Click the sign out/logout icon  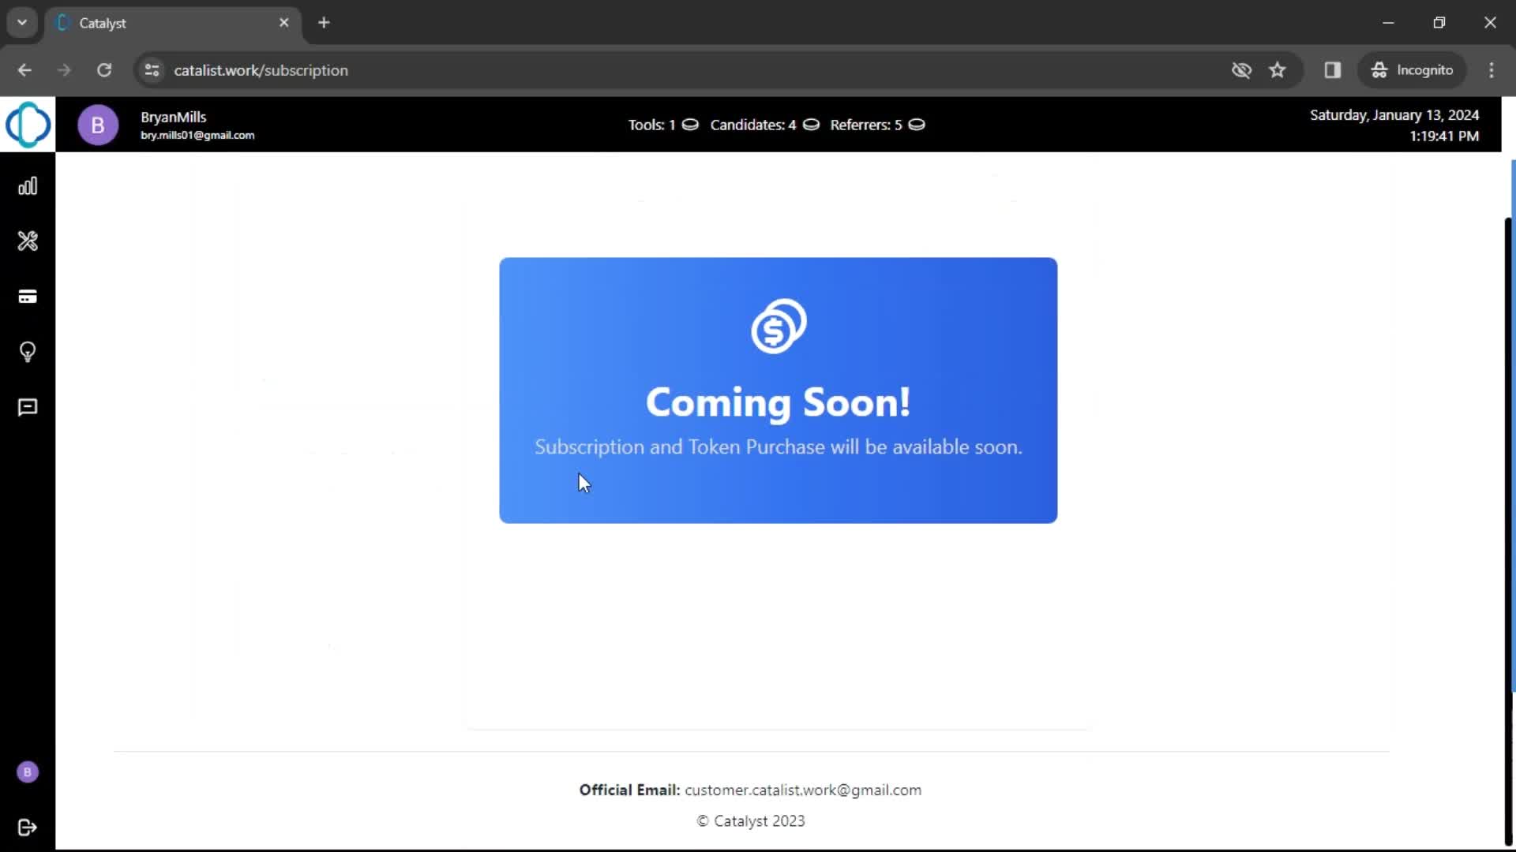pos(27,826)
